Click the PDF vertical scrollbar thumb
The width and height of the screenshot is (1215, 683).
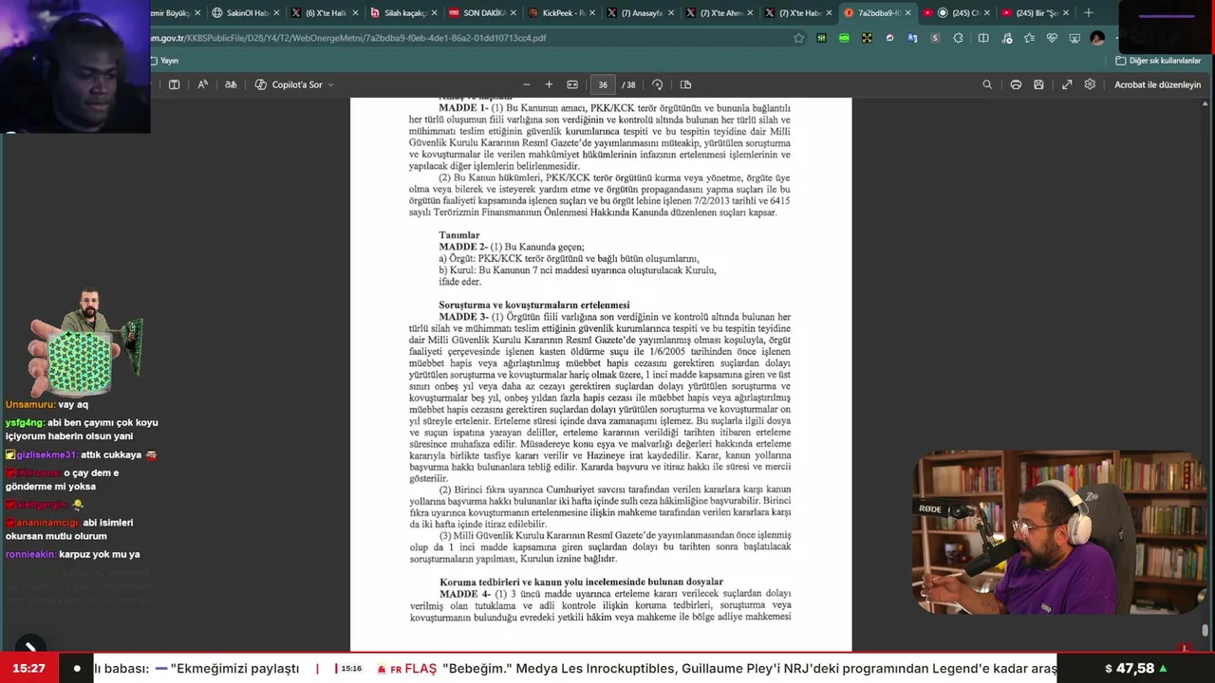[1206, 629]
